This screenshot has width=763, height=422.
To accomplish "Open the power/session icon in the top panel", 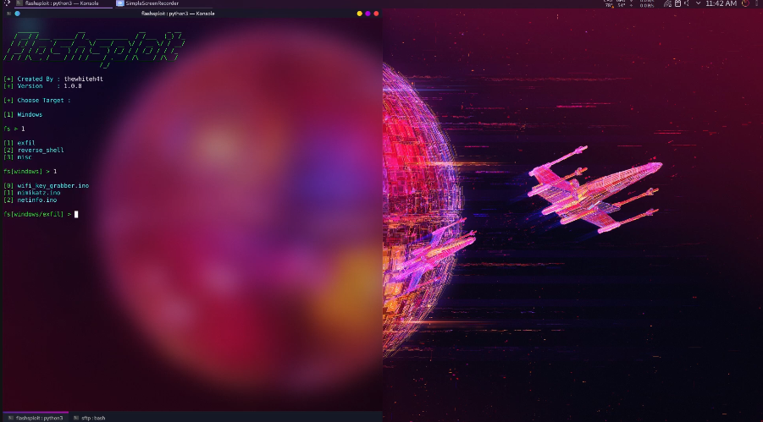I will (x=745, y=3).
